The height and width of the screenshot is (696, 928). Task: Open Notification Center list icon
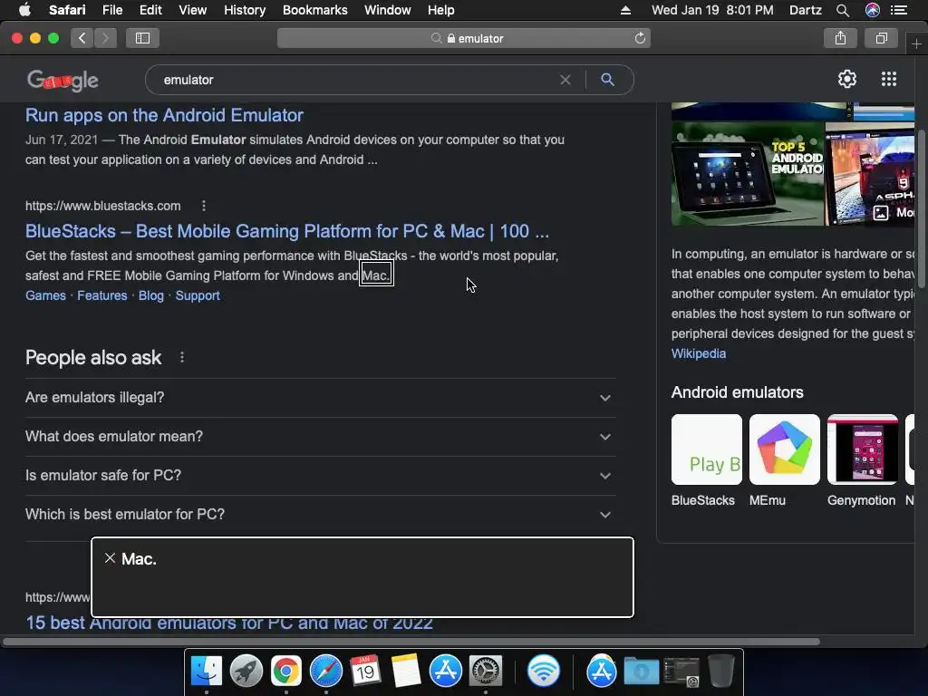899,10
